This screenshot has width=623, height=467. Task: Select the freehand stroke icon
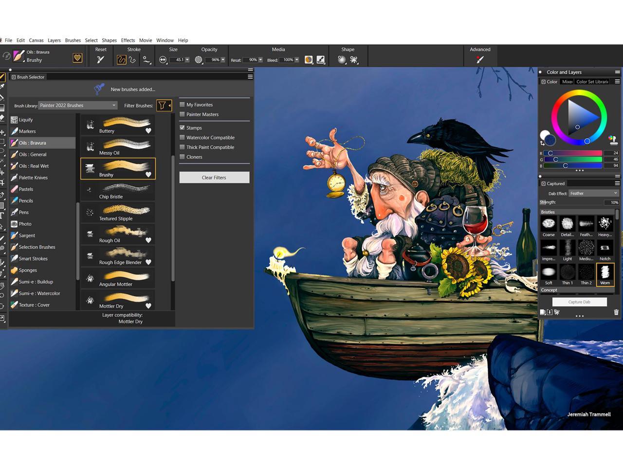pyautogui.click(x=121, y=60)
